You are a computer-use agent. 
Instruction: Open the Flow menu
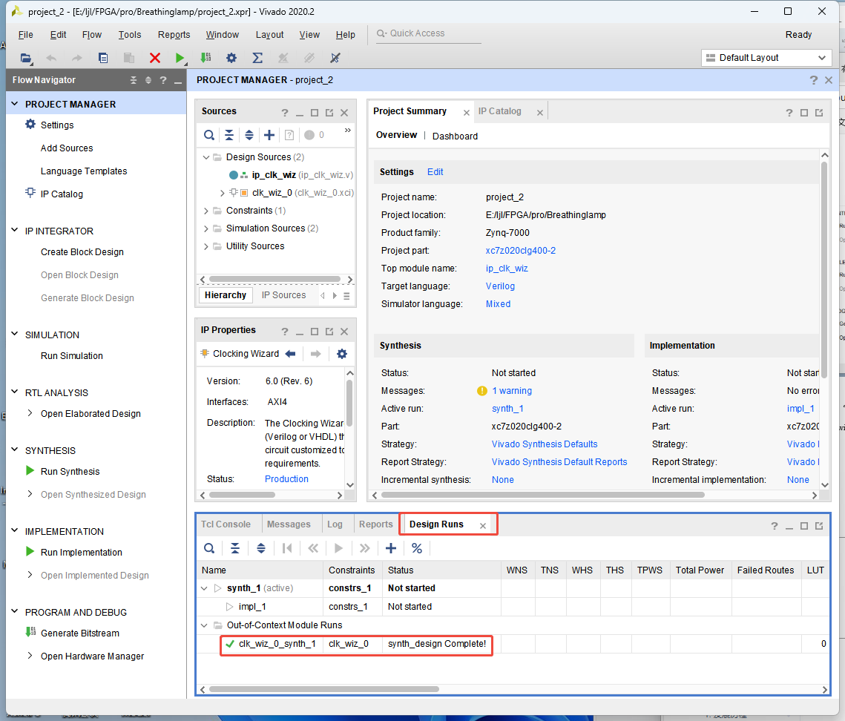click(91, 34)
